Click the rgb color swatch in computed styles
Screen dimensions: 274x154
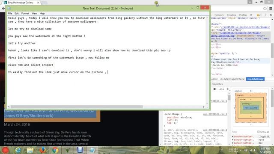pyautogui.click(x=259, y=136)
